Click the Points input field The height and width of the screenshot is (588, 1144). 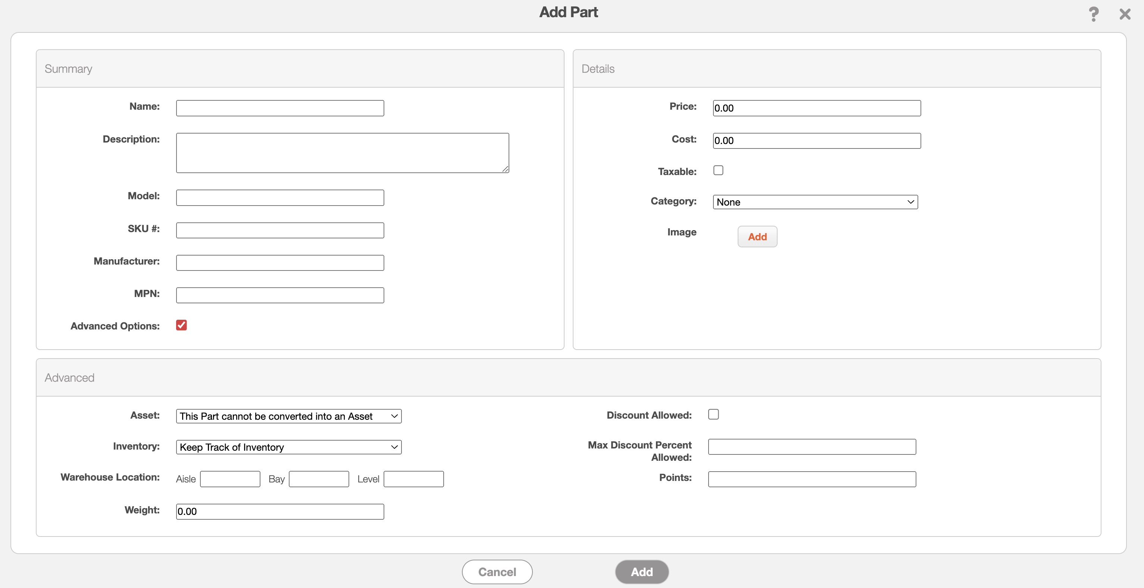coord(812,479)
